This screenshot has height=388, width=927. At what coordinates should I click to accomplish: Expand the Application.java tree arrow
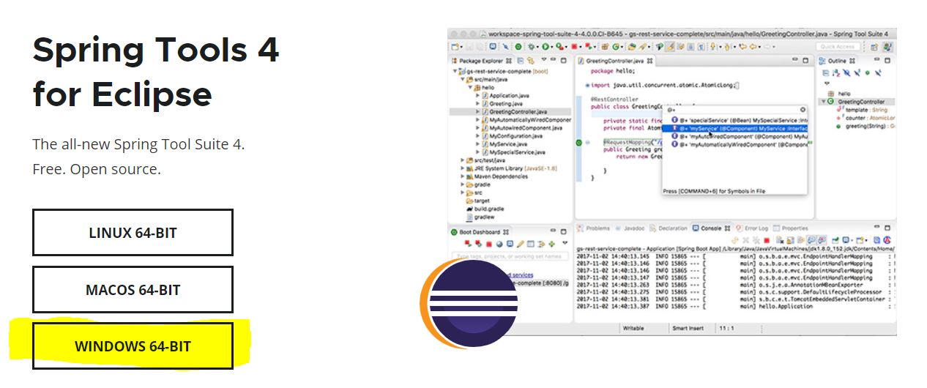click(478, 96)
